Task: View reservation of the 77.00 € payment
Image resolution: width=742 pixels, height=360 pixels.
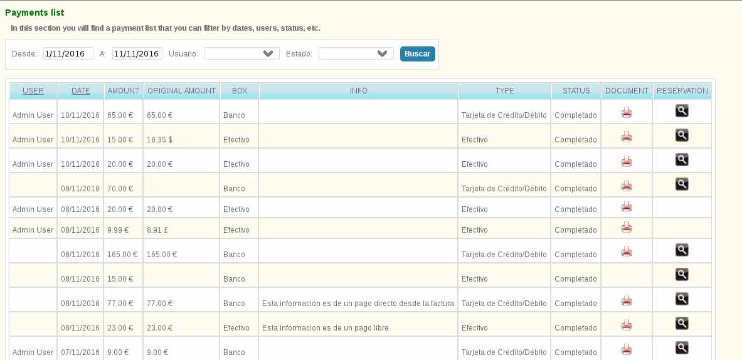Action: click(x=682, y=299)
